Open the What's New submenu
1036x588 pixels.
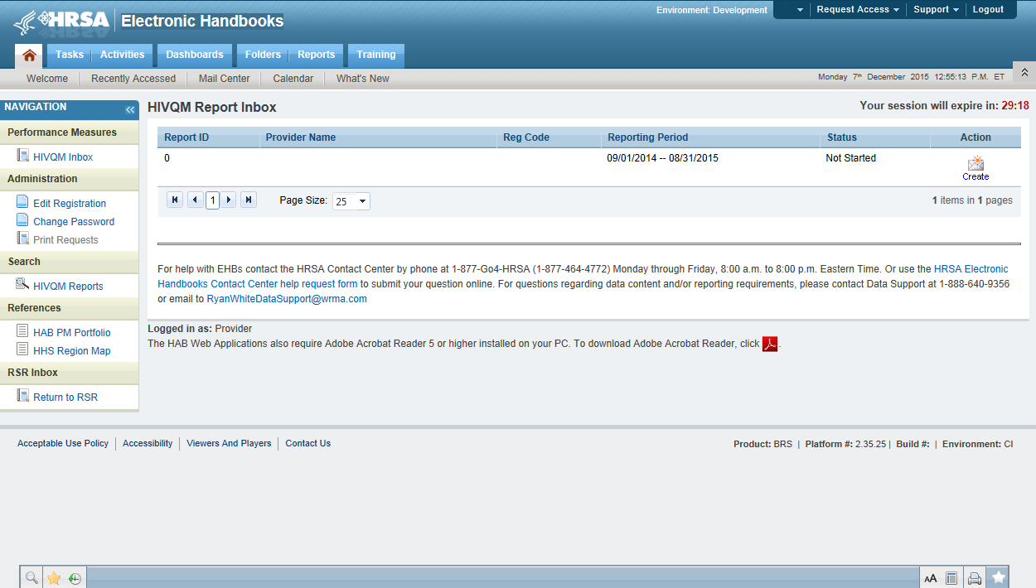coord(363,79)
